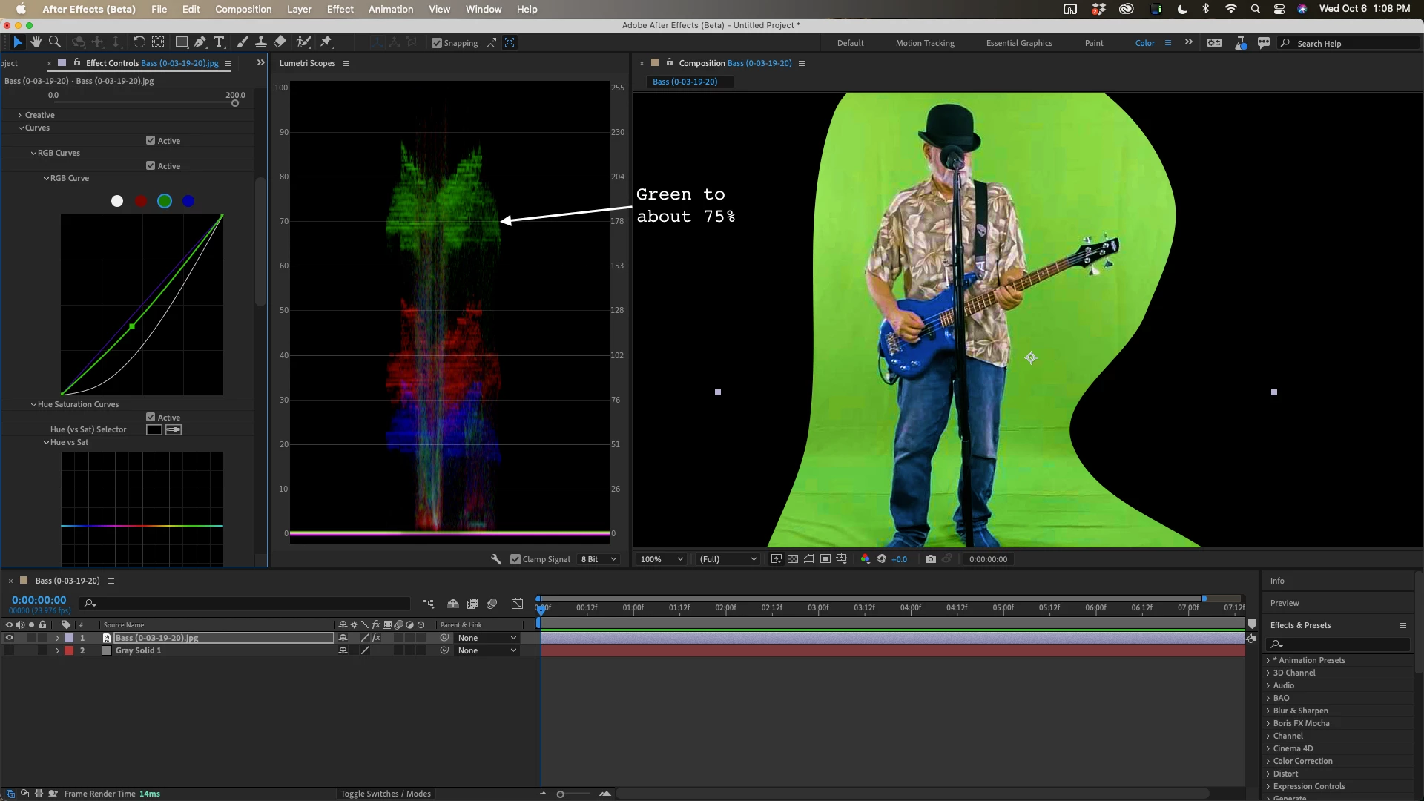
Task: Expand the Creative section
Action: click(19, 115)
